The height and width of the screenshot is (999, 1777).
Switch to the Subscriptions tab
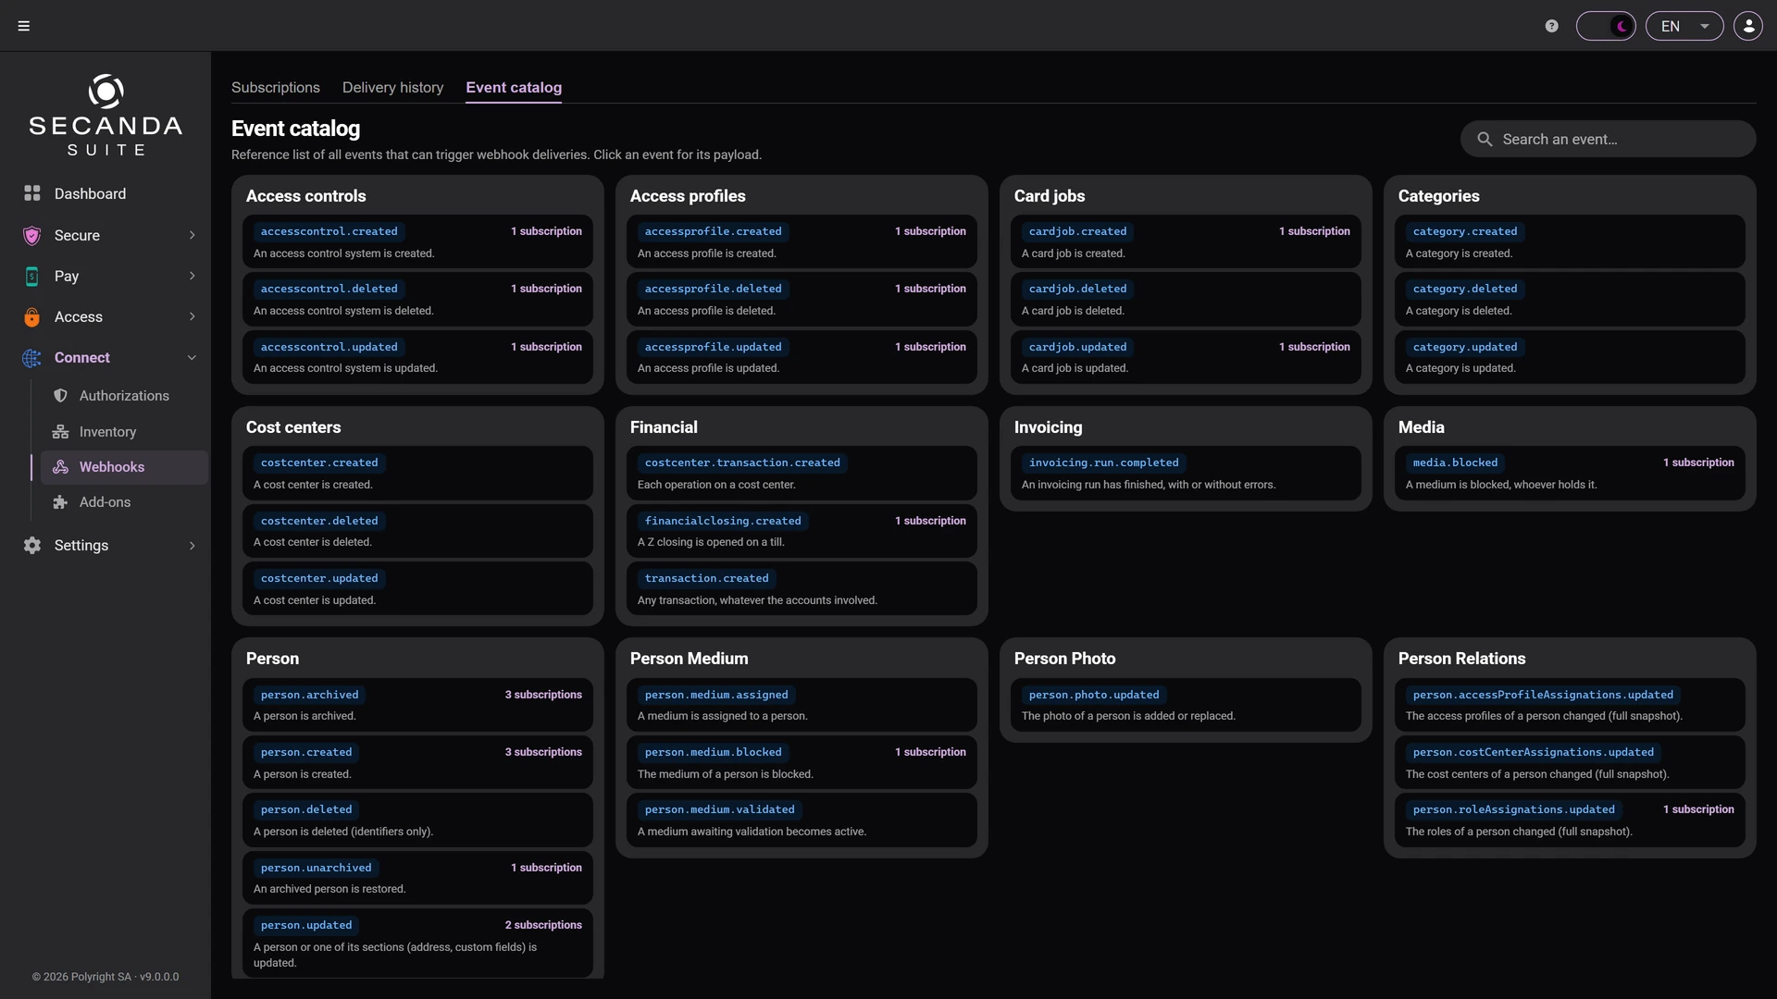click(x=276, y=87)
